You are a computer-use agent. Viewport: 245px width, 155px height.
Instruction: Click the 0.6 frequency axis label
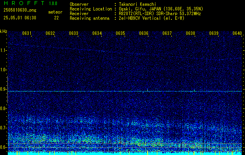pyautogui.click(x=3, y=147)
